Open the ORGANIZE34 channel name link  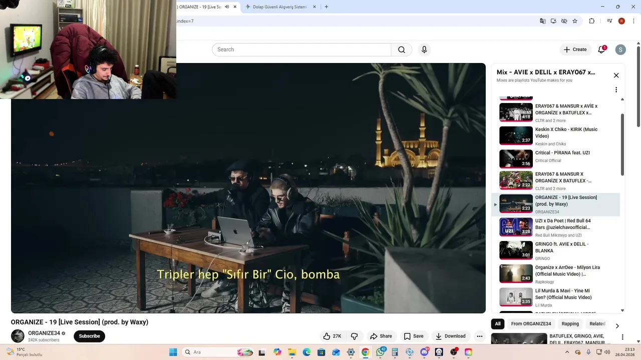pos(44,333)
